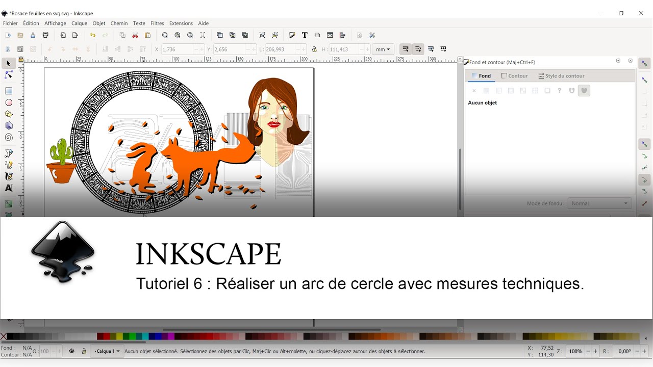Click Zoom to fit page icon
The image size is (653, 367).
(190, 35)
